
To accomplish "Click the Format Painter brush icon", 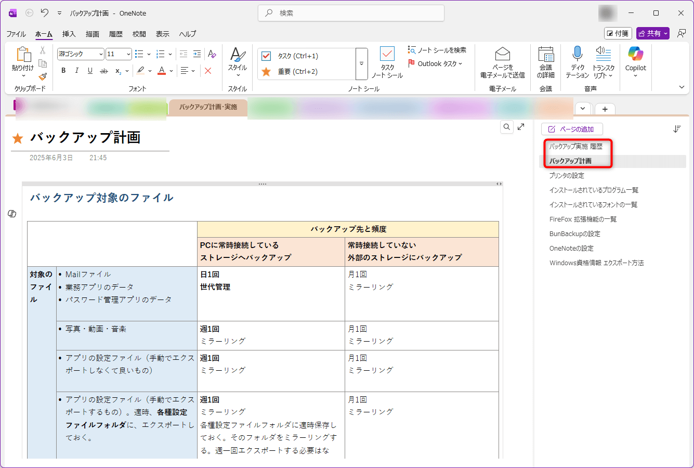I will coord(43,76).
